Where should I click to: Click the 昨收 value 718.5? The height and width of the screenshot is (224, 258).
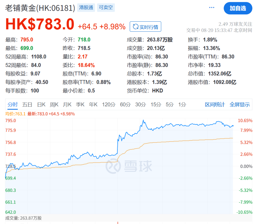click(x=84, y=48)
